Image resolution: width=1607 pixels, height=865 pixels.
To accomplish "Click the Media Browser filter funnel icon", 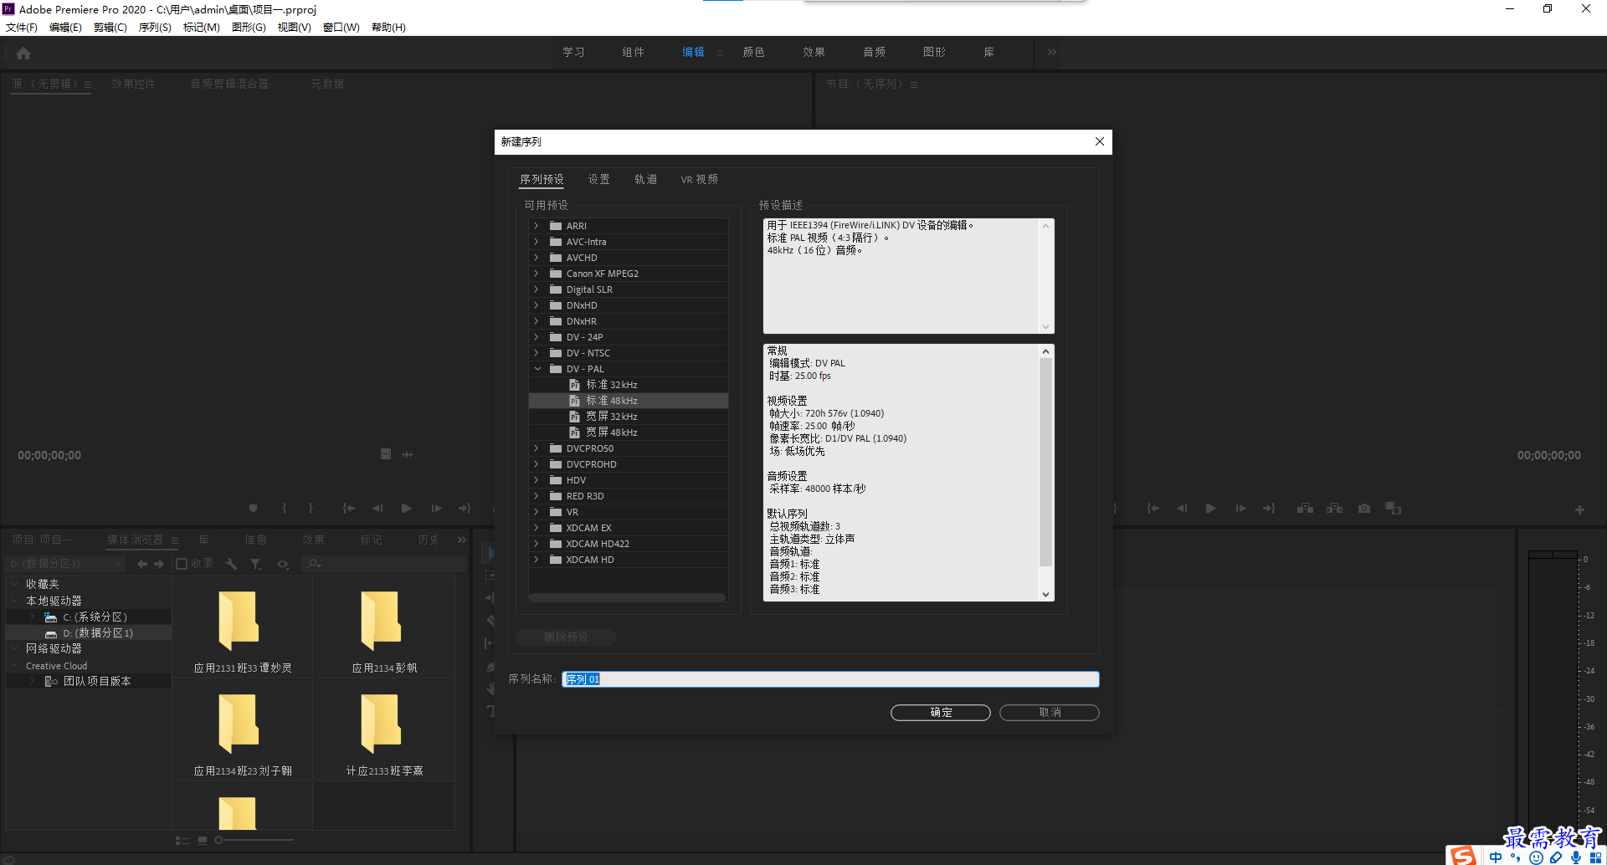I will (256, 564).
